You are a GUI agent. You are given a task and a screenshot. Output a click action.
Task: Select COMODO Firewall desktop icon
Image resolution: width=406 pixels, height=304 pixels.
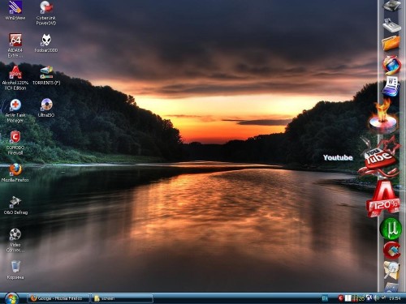[x=15, y=143]
